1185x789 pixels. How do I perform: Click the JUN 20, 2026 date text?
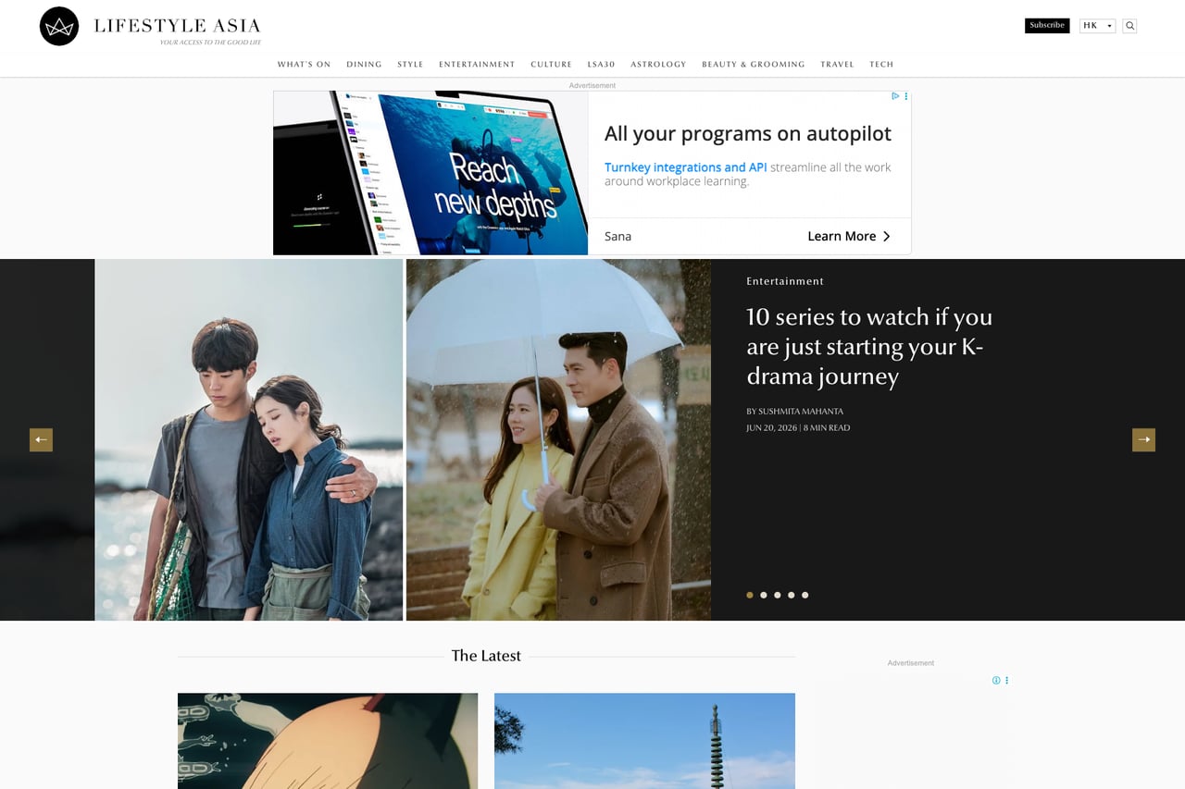click(x=771, y=428)
